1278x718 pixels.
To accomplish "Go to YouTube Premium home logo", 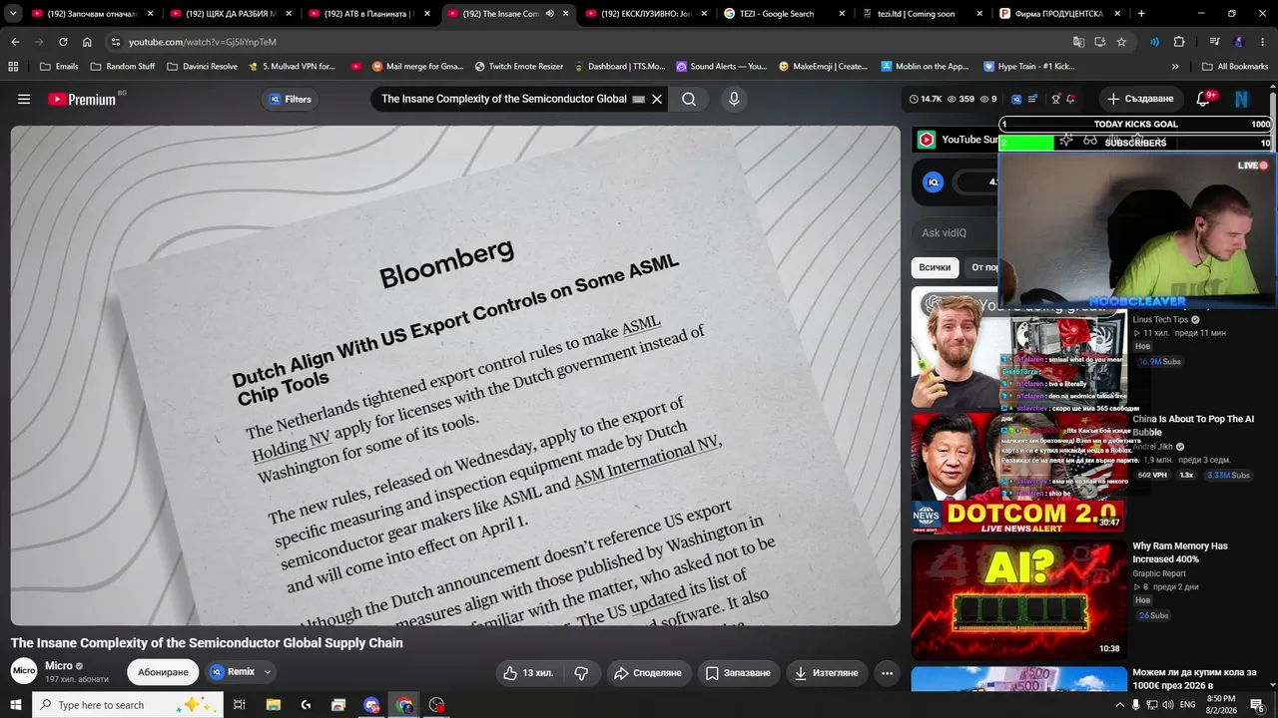I will point(83,99).
